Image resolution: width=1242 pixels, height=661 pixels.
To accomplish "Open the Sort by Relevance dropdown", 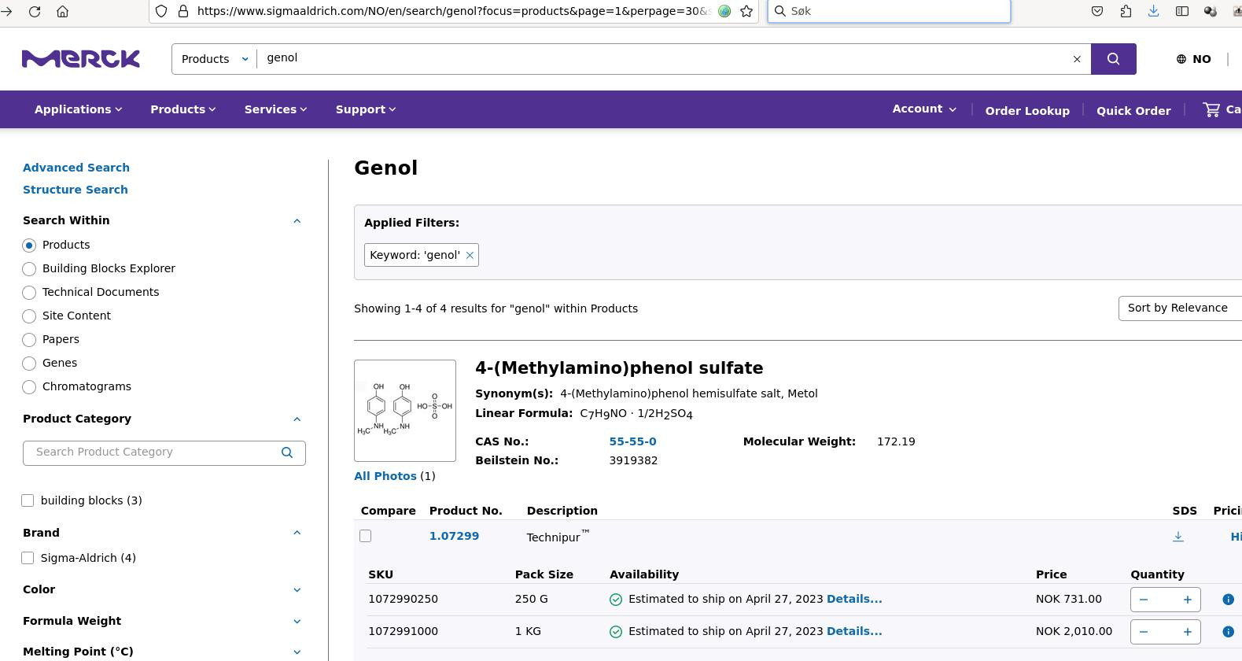I will pyautogui.click(x=1180, y=308).
